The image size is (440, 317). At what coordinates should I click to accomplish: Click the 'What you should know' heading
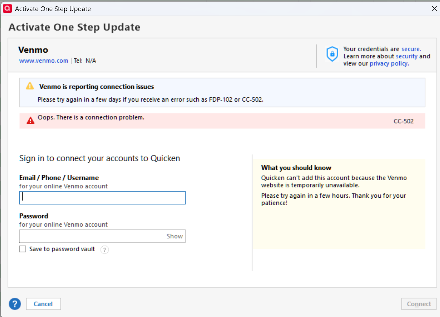pyautogui.click(x=296, y=168)
